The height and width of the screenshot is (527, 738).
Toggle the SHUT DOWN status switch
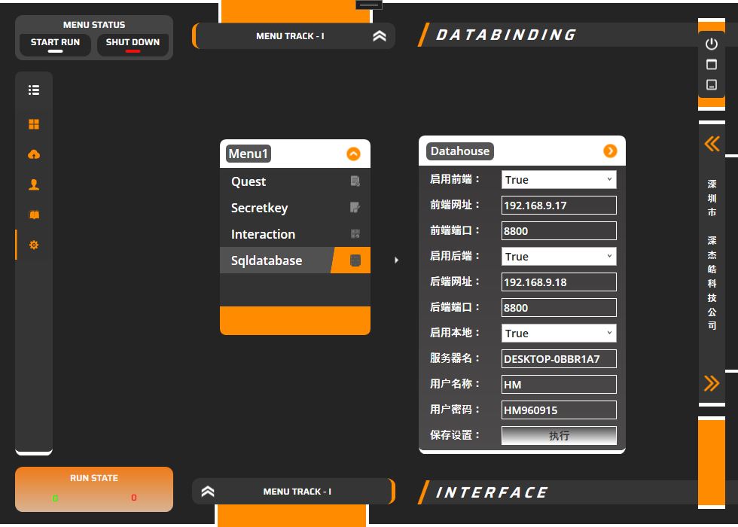coord(133,45)
